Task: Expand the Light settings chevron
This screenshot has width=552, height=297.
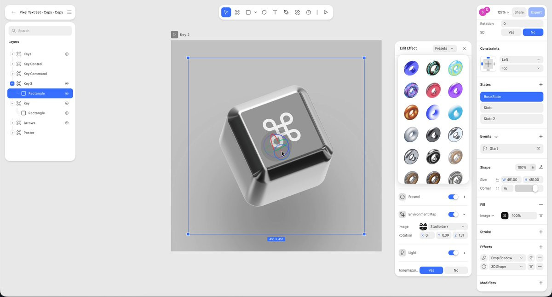Action: point(464,253)
